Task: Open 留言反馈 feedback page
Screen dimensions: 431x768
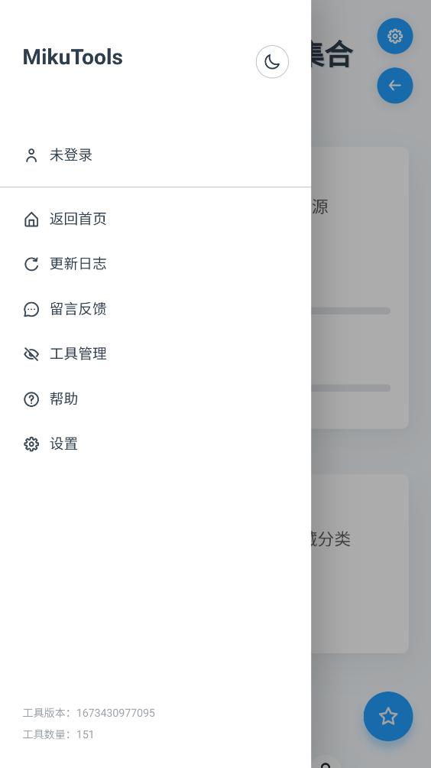Action: [x=156, y=309]
